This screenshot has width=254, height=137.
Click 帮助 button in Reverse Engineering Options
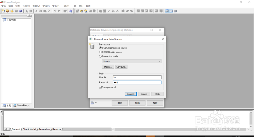click(155, 103)
